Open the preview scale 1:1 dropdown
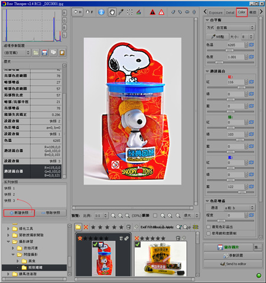The height and width of the screenshot is (283, 266). pyautogui.click(x=101, y=215)
